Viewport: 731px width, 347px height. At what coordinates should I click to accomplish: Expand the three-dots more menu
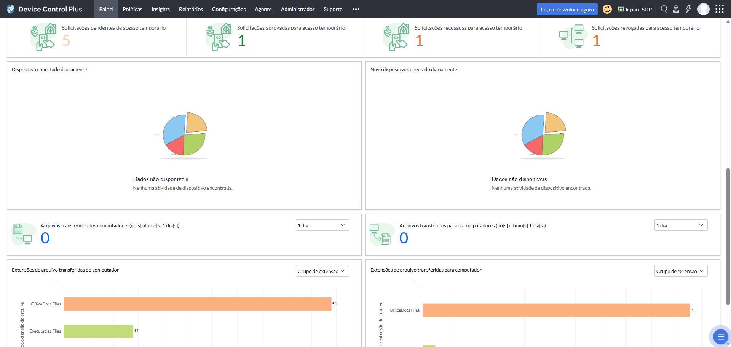point(356,9)
